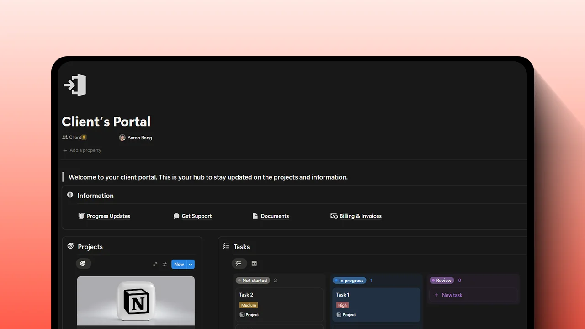This screenshot has height=329, width=585.
Task: Switch to Tasks table view tab
Action: pos(255,264)
